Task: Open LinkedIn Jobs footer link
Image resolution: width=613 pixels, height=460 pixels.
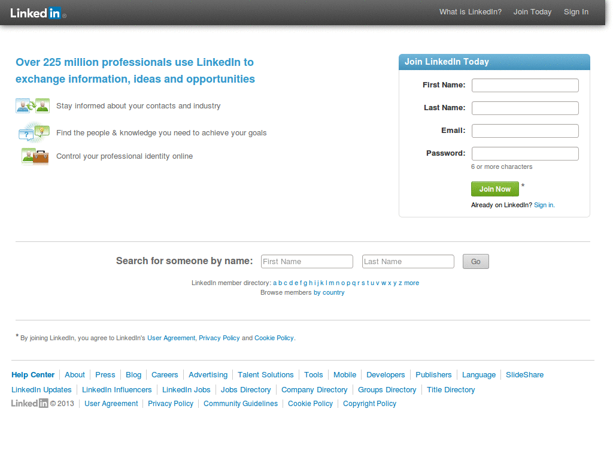Action: [x=186, y=389]
